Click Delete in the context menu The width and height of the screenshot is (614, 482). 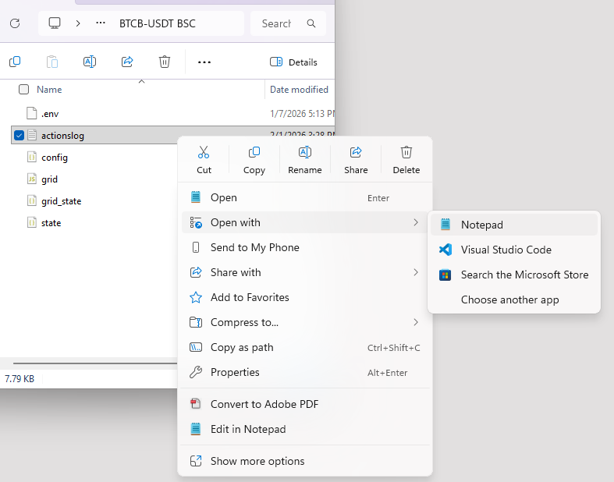click(406, 159)
